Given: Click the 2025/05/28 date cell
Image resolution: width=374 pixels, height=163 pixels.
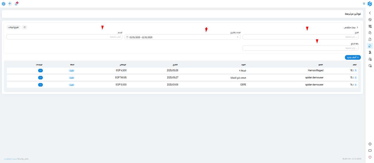Looking at the screenshot, I should (173, 70).
